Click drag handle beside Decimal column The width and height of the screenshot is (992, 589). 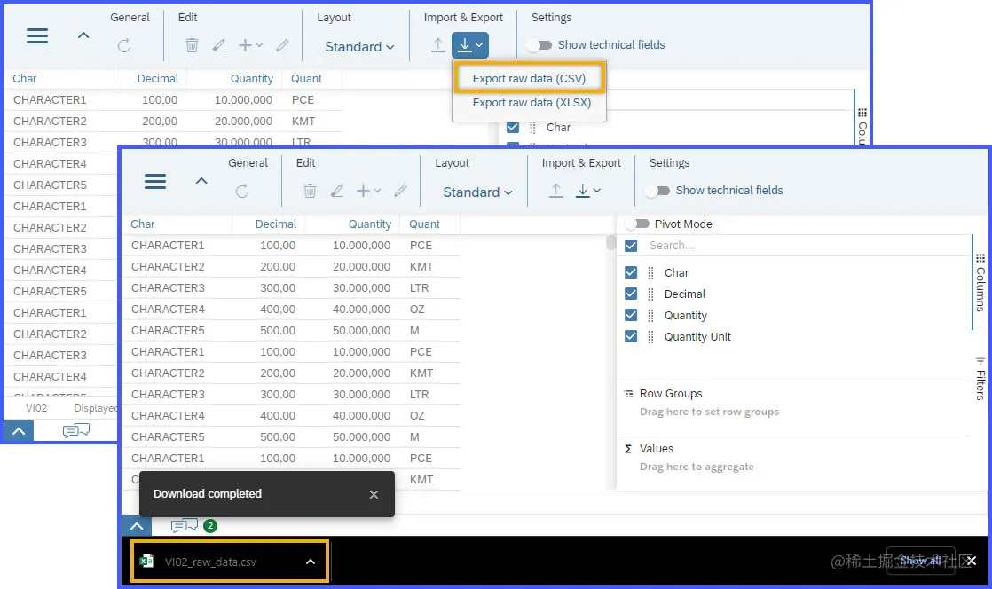tap(651, 294)
